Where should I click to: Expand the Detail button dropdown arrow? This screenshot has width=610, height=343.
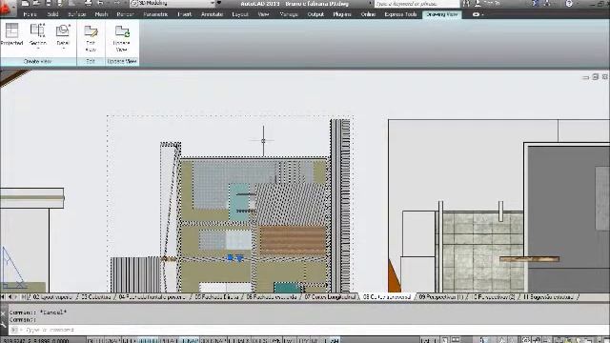[63, 49]
